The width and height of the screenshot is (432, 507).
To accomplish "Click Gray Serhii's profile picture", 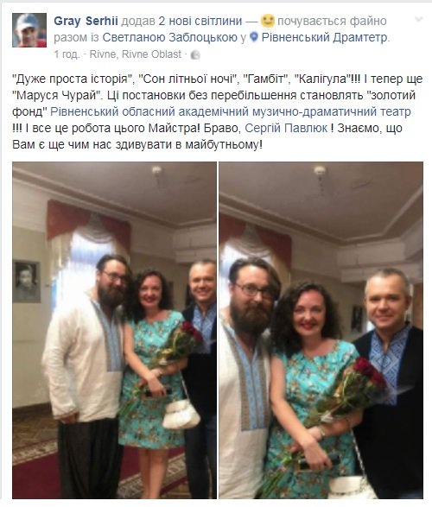I will [29, 30].
